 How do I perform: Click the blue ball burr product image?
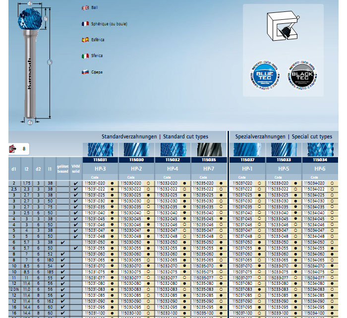click(31, 60)
